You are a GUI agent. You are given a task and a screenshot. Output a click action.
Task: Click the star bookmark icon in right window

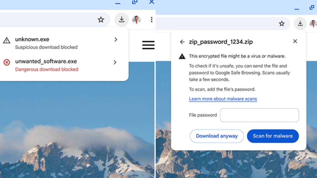click(x=282, y=23)
